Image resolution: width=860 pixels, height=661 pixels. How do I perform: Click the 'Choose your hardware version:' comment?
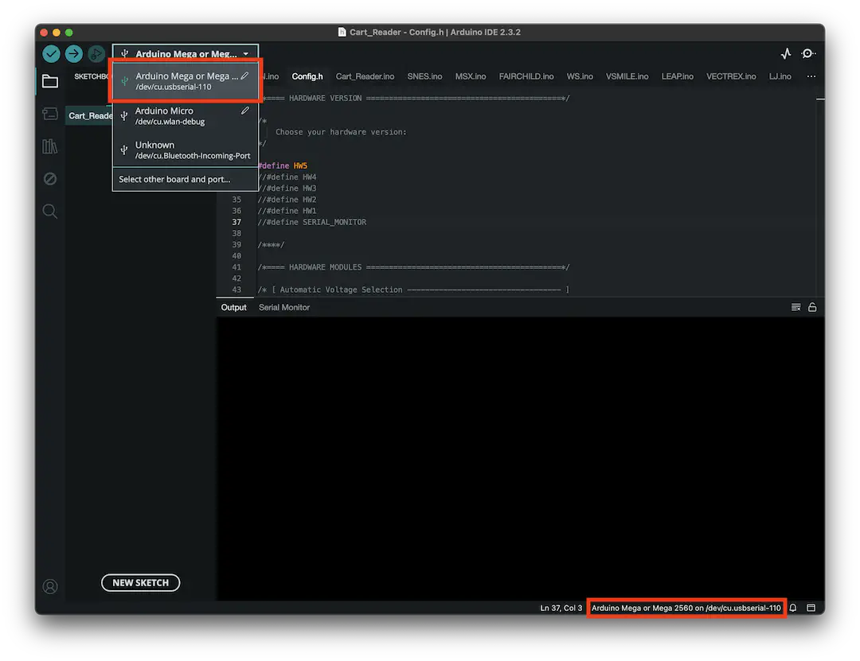point(341,132)
